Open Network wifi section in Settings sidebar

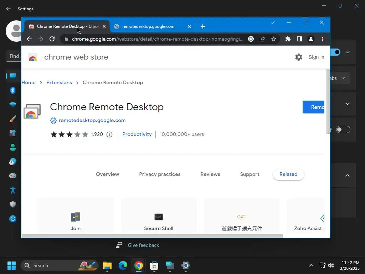(x=13, y=105)
